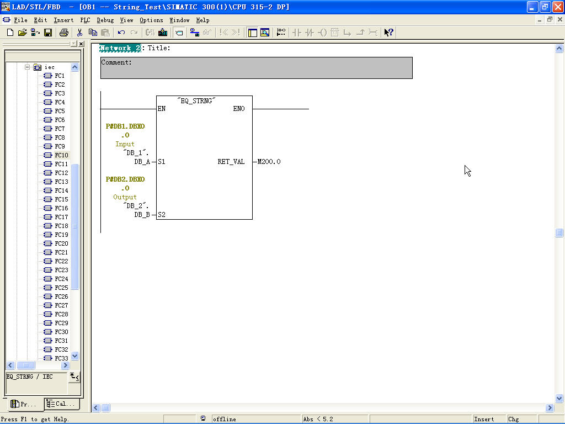Select the M200.0 RET_VAL operand
565x424 pixels.
269,162
